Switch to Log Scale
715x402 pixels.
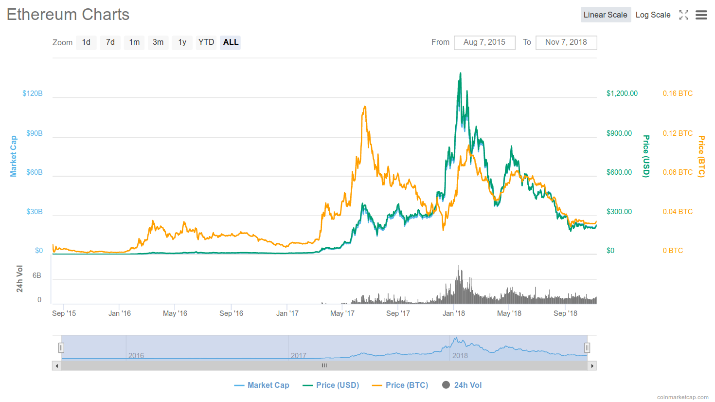point(653,15)
